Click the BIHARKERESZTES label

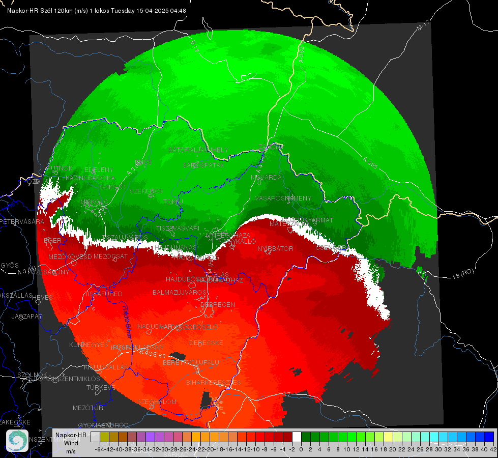tap(214, 382)
